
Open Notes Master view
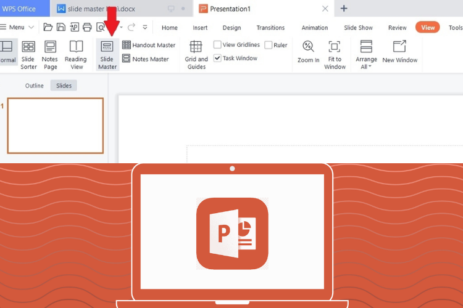(146, 59)
